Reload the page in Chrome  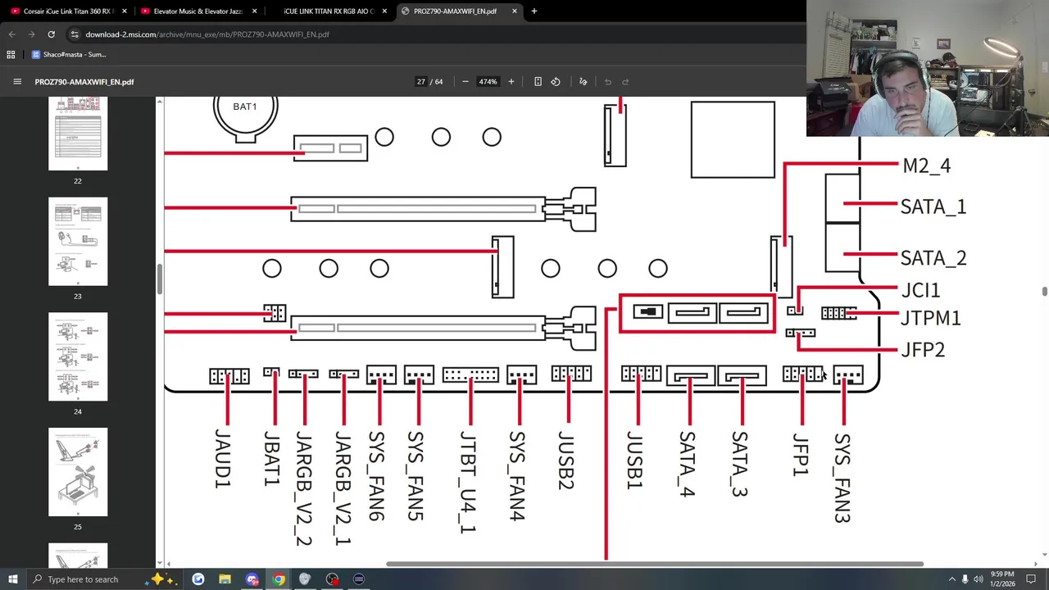pos(51,34)
